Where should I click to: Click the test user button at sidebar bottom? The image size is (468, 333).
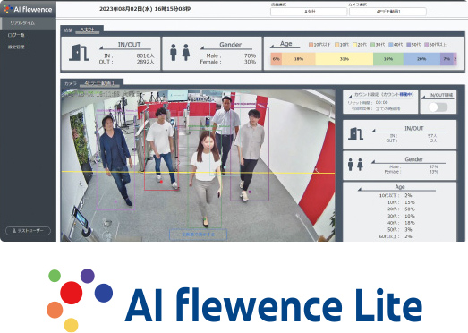28,231
